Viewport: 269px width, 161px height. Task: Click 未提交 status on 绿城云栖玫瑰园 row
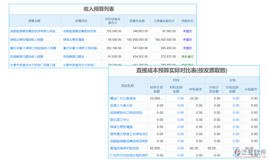[187, 39]
